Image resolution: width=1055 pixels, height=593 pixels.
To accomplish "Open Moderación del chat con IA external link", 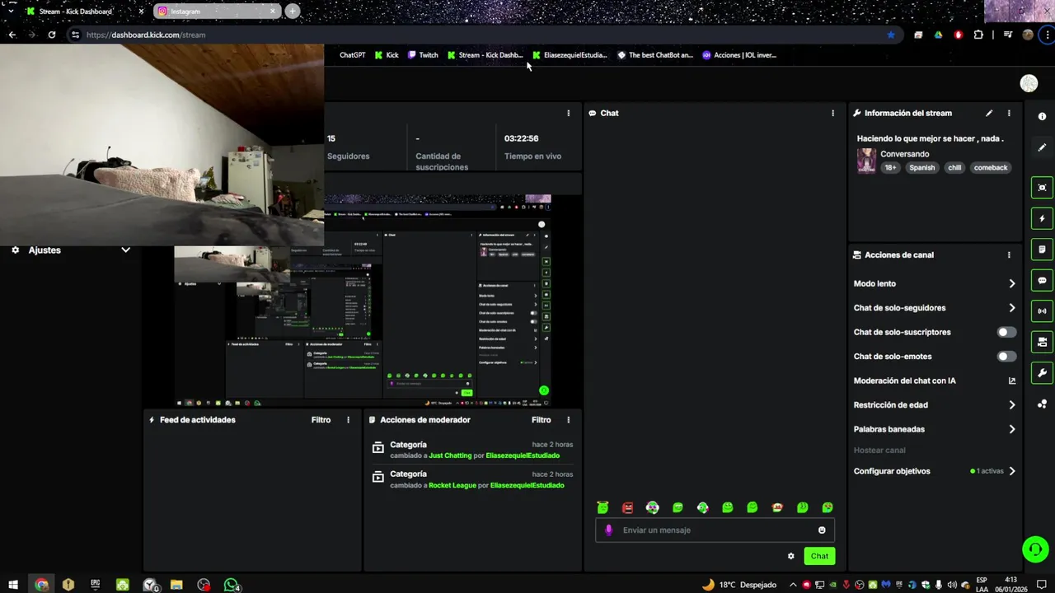I will [x=1012, y=381].
